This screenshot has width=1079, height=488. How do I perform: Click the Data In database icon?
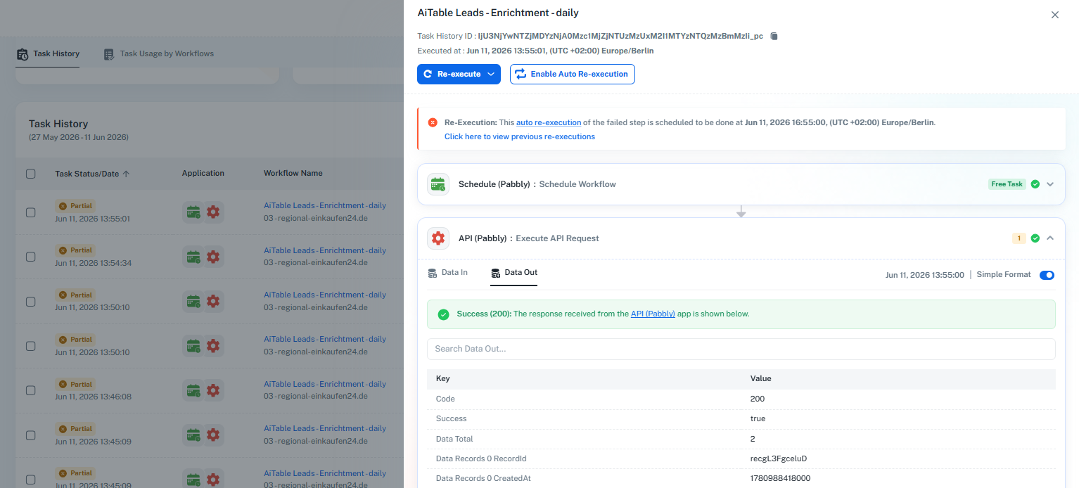(433, 273)
